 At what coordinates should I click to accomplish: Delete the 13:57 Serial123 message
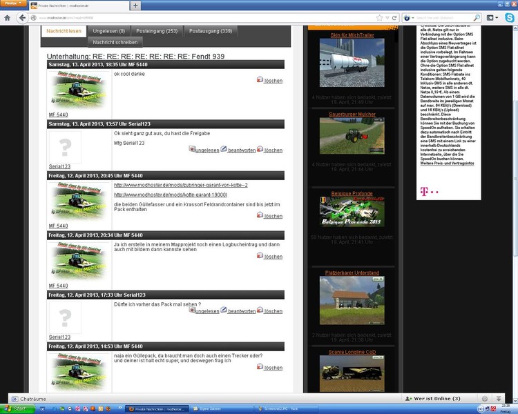pos(274,150)
